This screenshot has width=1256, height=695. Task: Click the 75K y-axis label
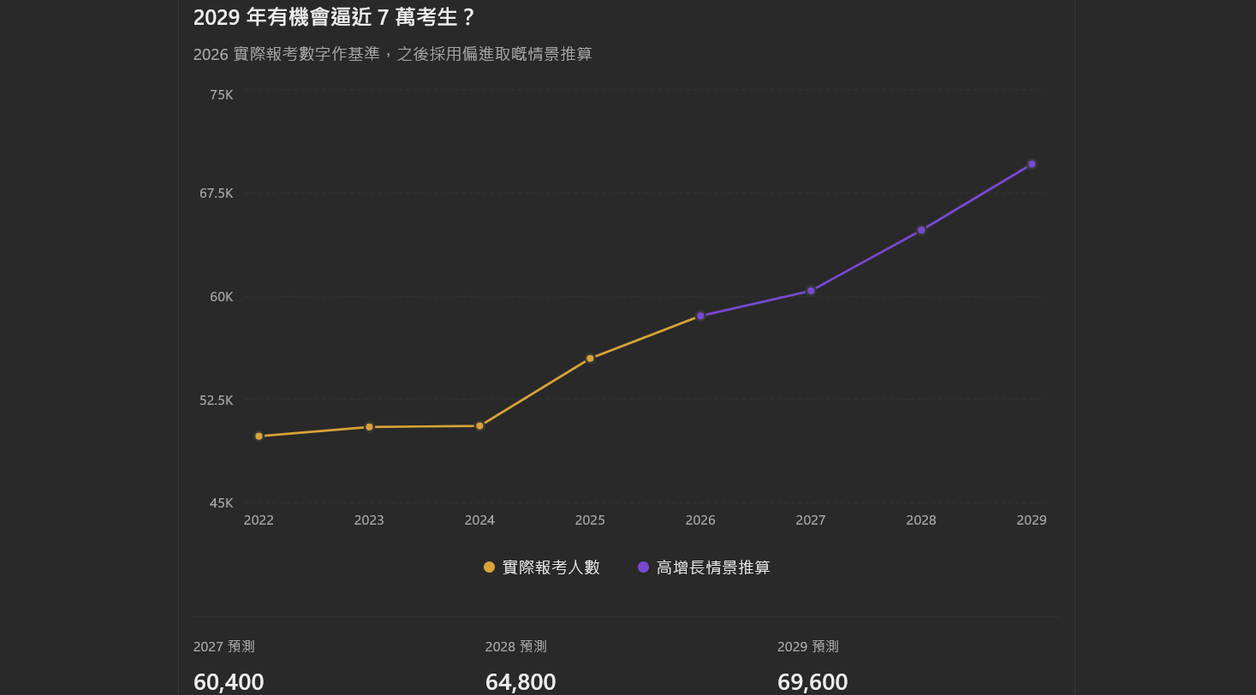pyautogui.click(x=222, y=95)
